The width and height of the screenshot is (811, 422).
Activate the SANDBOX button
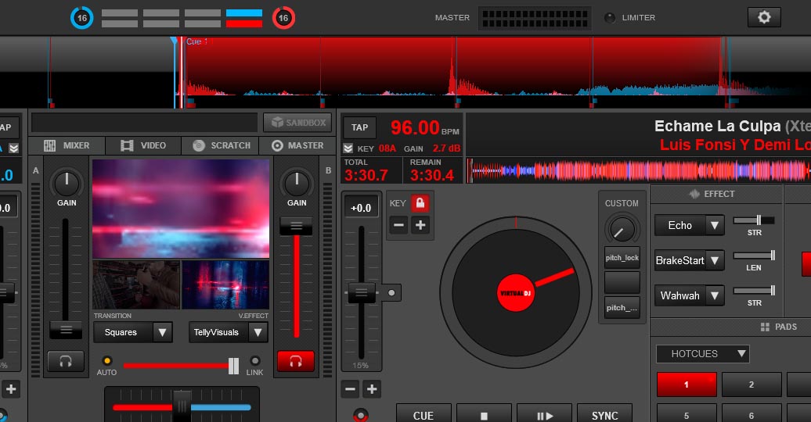tap(297, 123)
